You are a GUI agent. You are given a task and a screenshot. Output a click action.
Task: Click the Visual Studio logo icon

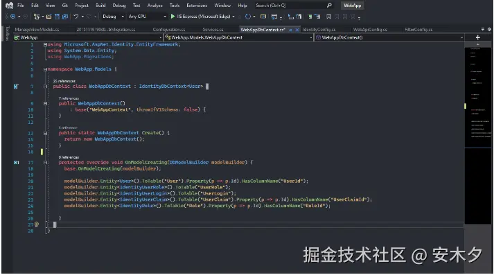[x=10, y=6]
